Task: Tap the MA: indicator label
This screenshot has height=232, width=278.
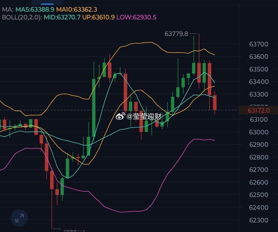Action: 7,9
